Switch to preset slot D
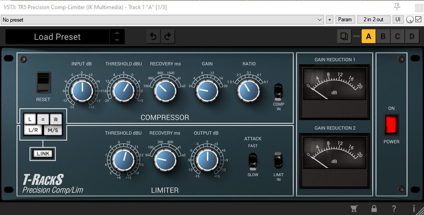This screenshot has width=424, height=215. pos(412,37)
